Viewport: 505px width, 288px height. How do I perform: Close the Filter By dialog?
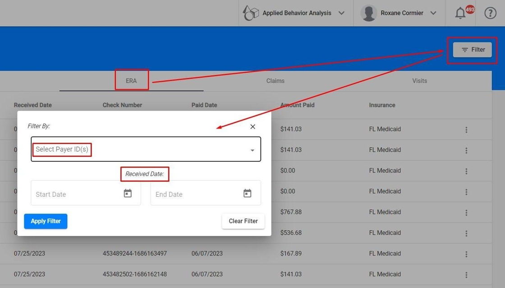pos(253,127)
